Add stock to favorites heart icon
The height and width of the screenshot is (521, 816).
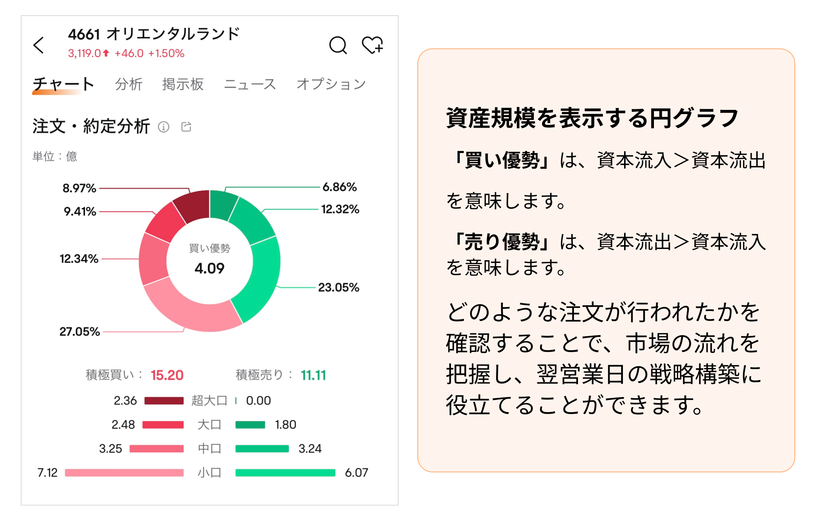[372, 45]
